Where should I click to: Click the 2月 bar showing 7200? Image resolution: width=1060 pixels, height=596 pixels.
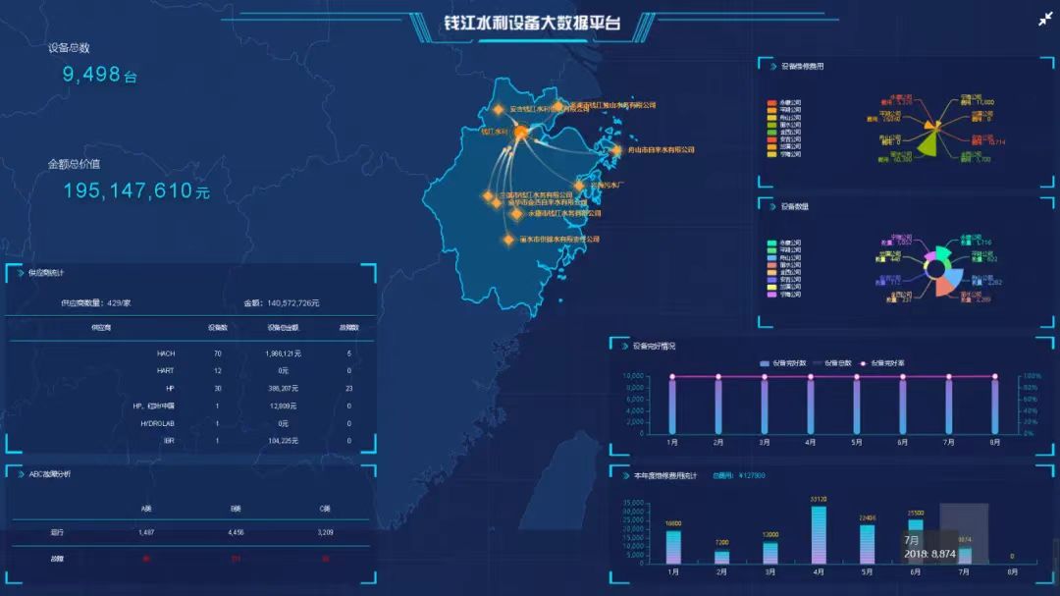tap(722, 558)
